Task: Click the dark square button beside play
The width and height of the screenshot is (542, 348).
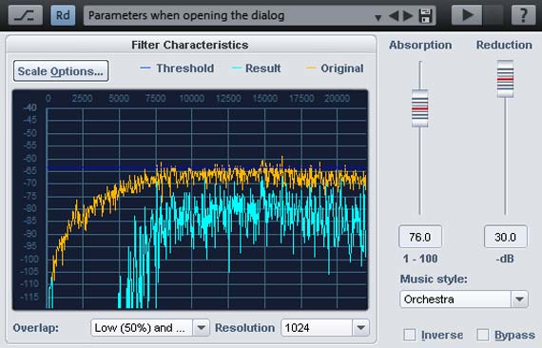Action: (x=494, y=15)
